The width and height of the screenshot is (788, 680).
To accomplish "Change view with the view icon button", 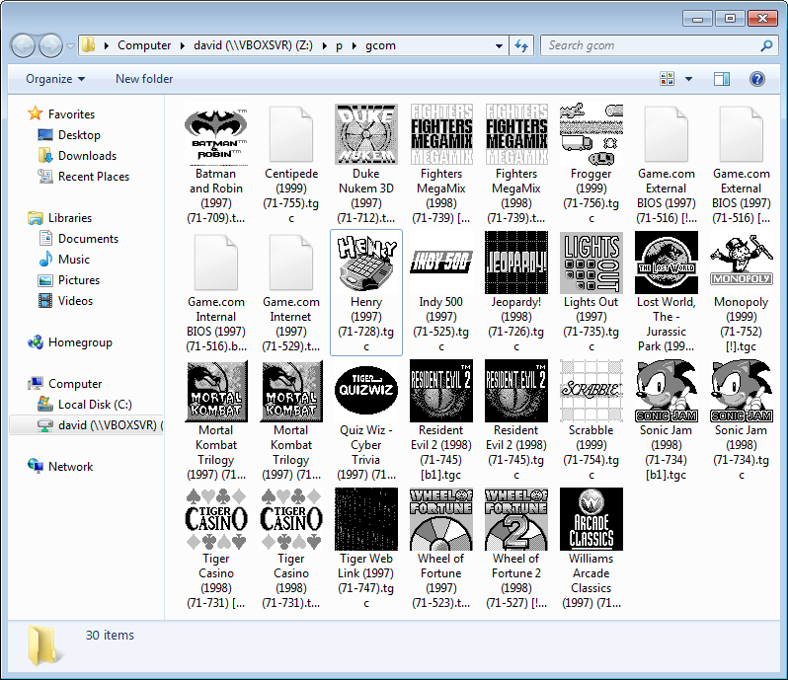I will click(x=667, y=79).
